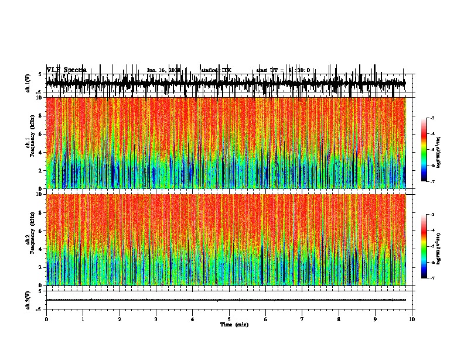
Task: Click the ch.2 spectrogram color bar
Action: coord(424,246)
